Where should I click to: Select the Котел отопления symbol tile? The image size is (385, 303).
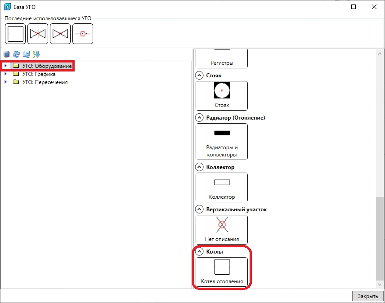[x=222, y=272]
